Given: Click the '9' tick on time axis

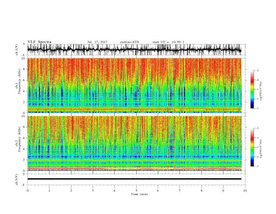Looking at the screenshot, I should point(223,191).
